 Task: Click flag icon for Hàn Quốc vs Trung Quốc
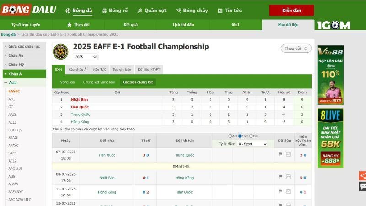[x=280, y=155]
